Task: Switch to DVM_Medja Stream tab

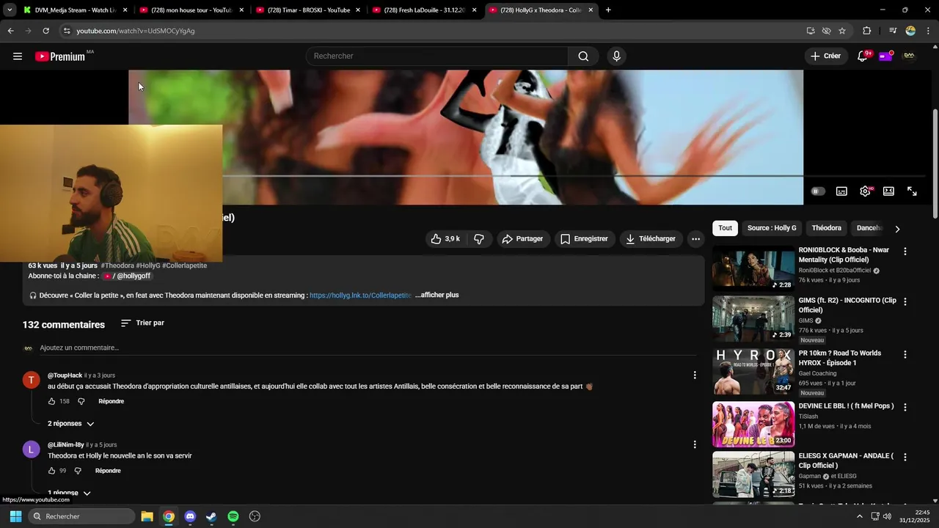Action: [74, 10]
